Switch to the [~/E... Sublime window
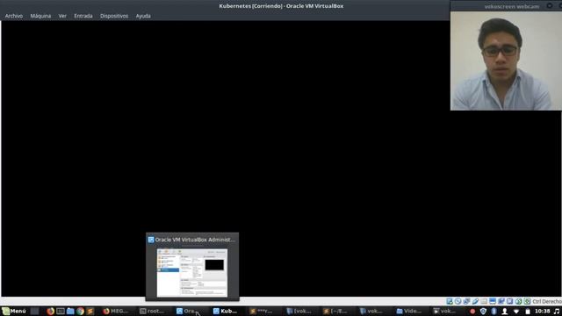The width and height of the screenshot is (562, 316). click(335, 311)
